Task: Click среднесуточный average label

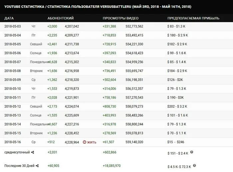Action: coord(17,152)
